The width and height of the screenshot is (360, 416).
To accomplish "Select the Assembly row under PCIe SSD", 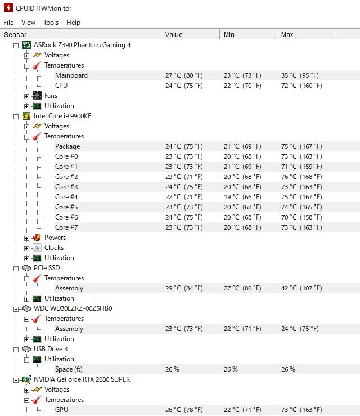I will click(x=207, y=288).
